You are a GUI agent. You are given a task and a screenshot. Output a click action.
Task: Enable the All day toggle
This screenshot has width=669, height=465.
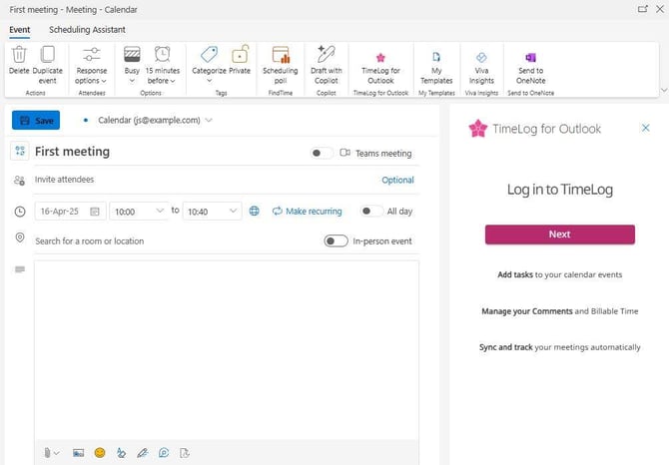[370, 211]
